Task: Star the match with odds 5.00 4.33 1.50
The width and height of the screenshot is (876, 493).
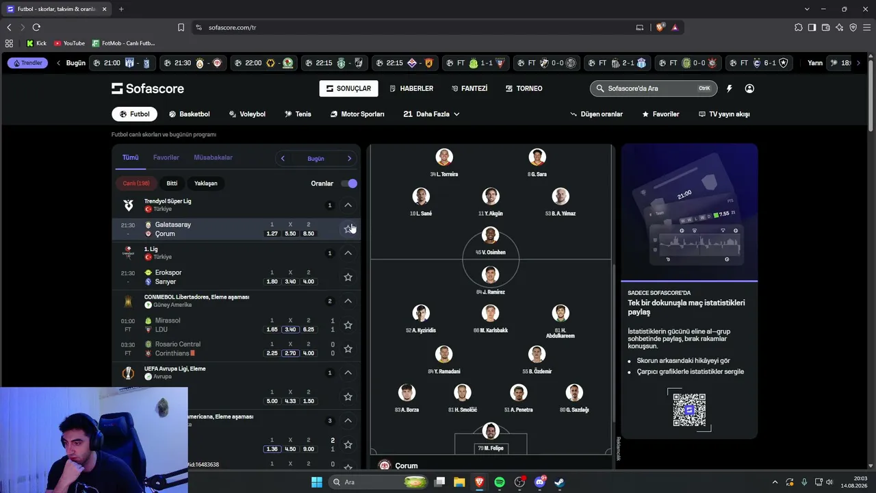Action: point(348,396)
